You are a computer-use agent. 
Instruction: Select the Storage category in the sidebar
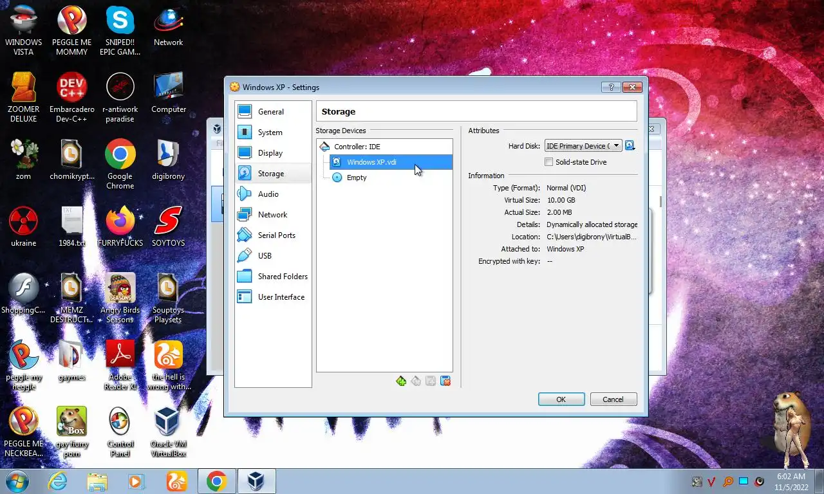[273, 174]
